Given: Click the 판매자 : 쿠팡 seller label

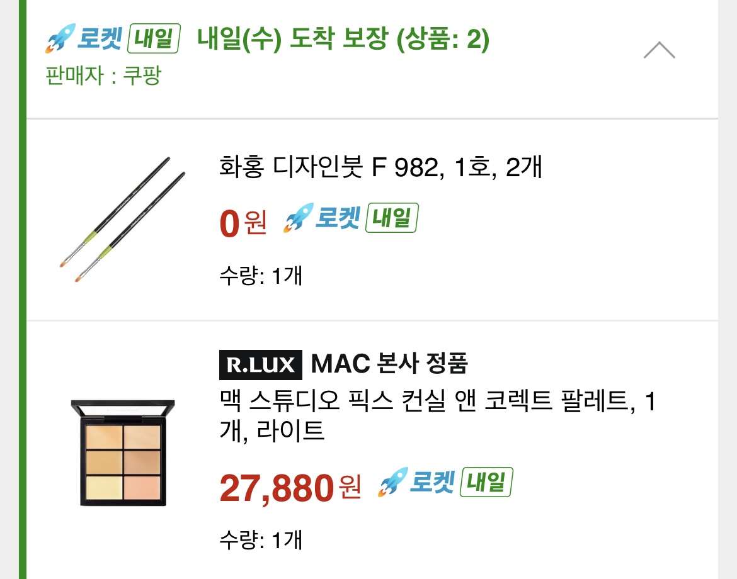Looking at the screenshot, I should coord(104,76).
